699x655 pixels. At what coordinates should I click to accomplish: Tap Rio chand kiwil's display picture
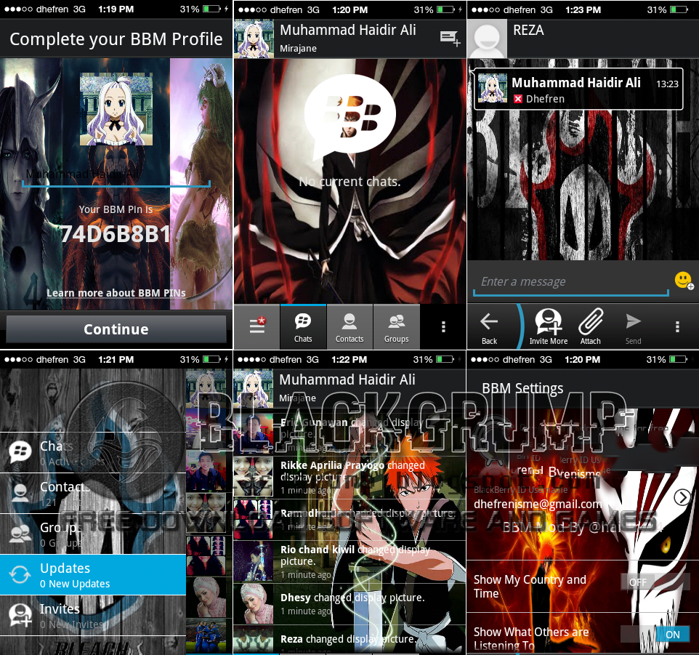pos(253,561)
